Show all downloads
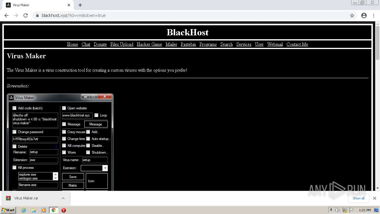The image size is (380, 214). point(358,198)
